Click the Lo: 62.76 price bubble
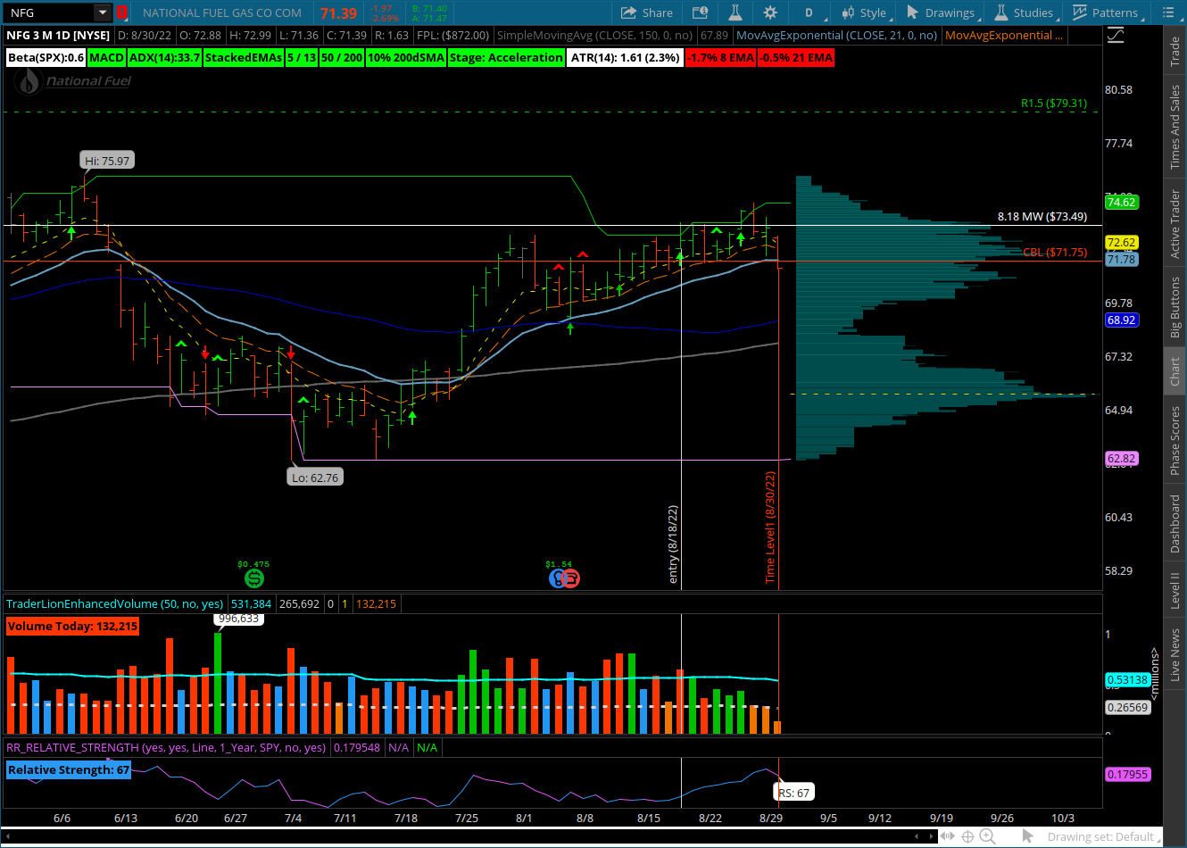 [315, 478]
